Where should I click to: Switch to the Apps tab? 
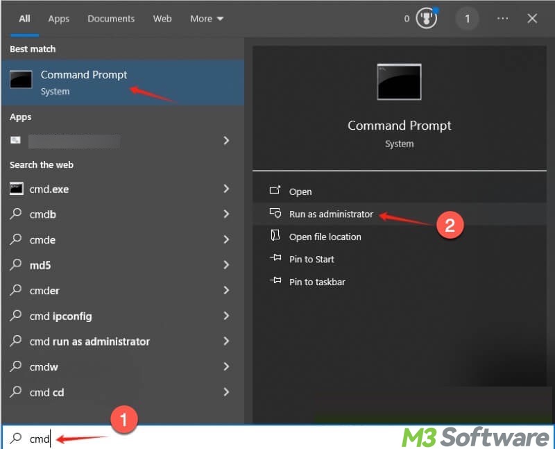(58, 19)
